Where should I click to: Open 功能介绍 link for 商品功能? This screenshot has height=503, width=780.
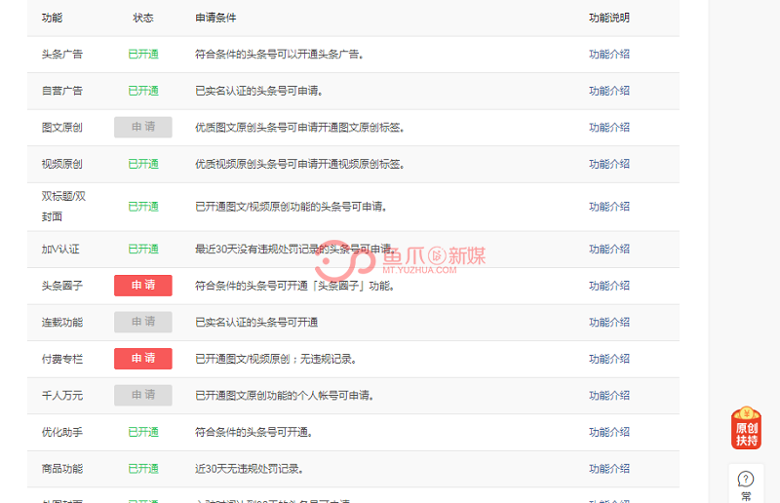609,469
